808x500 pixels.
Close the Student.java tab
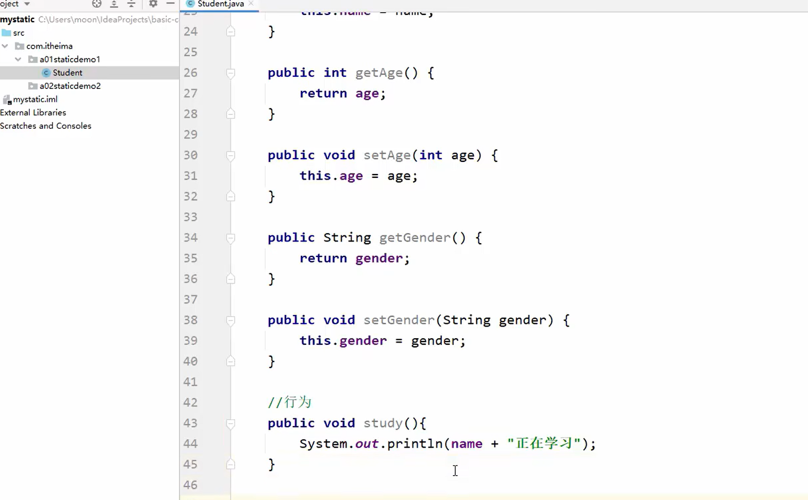coord(251,4)
